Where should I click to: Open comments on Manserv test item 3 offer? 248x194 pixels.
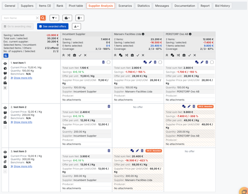coord(132,151)
